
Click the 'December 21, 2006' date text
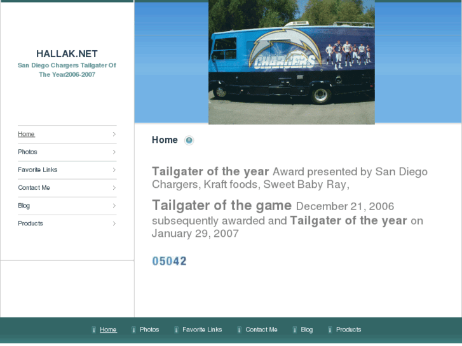(x=344, y=206)
